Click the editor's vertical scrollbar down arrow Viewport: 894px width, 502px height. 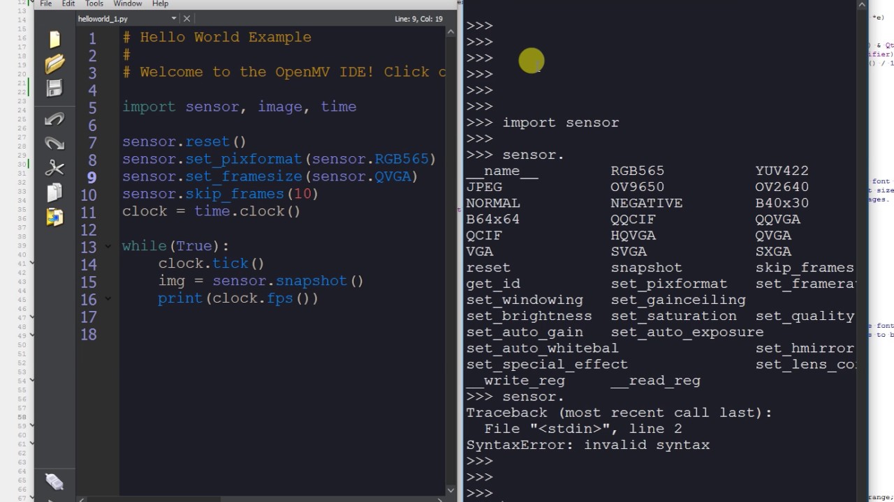pos(452,489)
